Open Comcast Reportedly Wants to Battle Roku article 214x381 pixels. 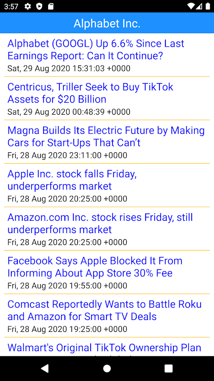click(107, 316)
